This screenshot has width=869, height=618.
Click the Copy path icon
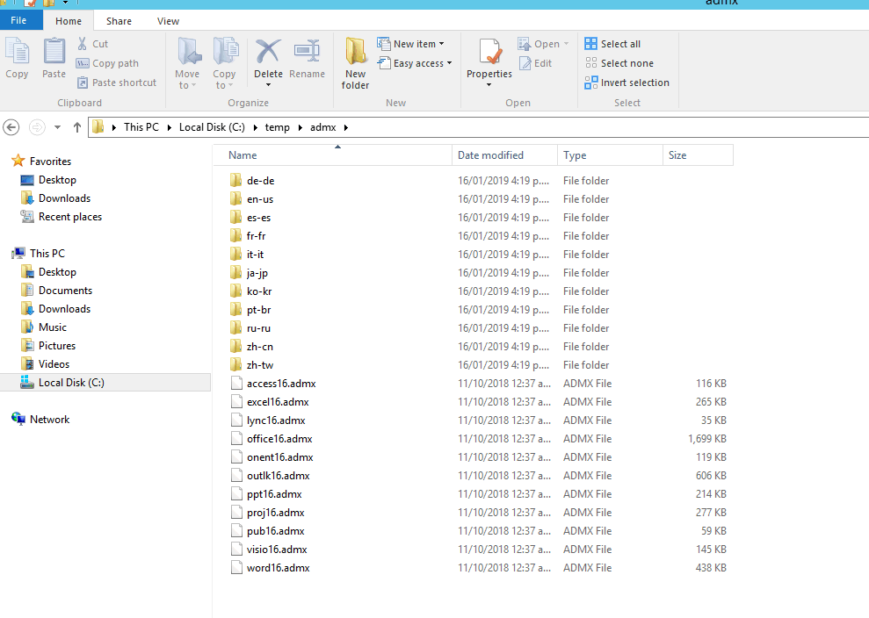coord(83,63)
